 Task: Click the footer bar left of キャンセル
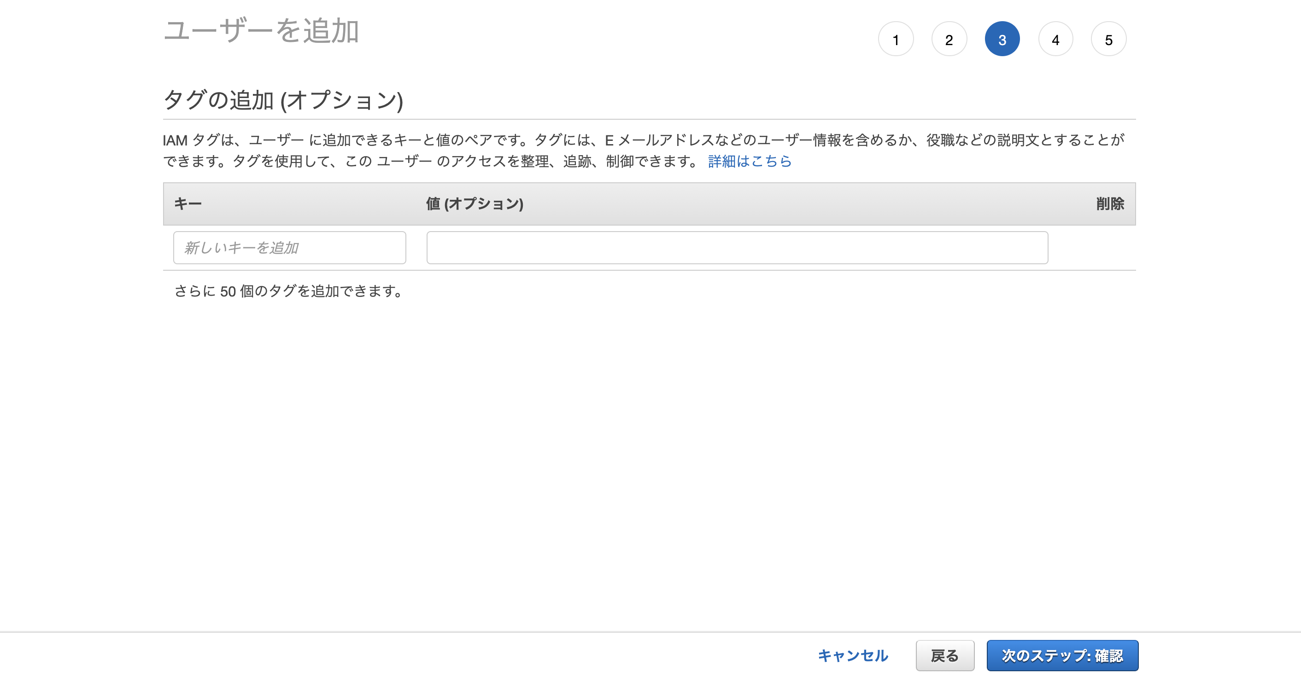click(x=404, y=655)
